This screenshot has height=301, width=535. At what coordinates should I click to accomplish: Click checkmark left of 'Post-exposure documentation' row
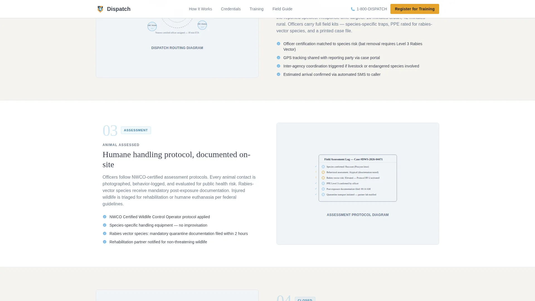[316, 189]
